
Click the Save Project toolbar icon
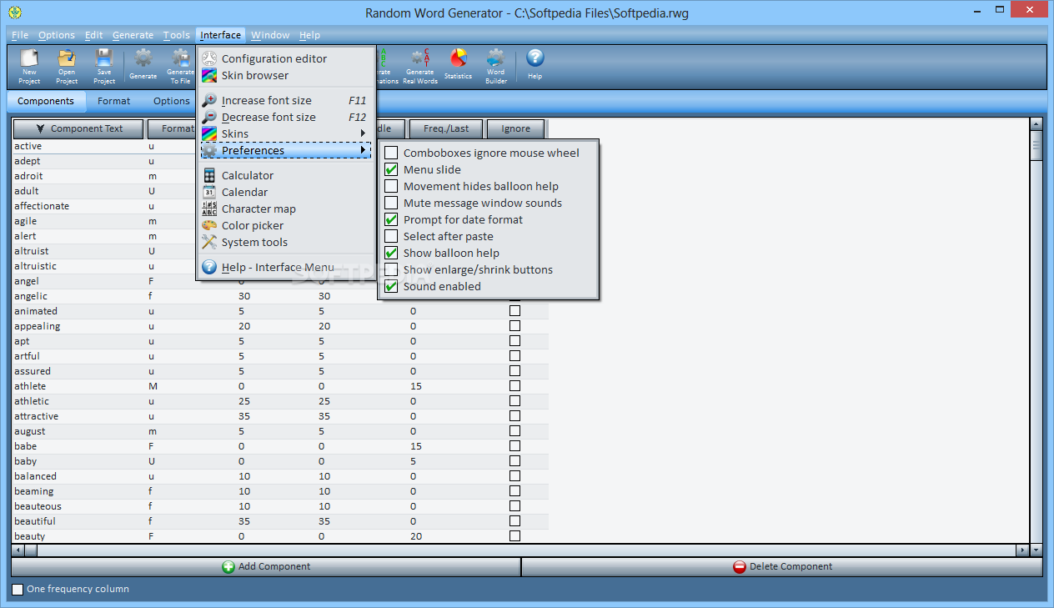click(104, 66)
